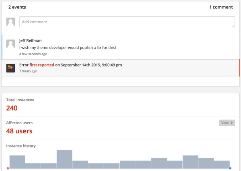The image size is (241, 171).
Task: Click the blank avatar beside Add comment
Action: pos(11,22)
